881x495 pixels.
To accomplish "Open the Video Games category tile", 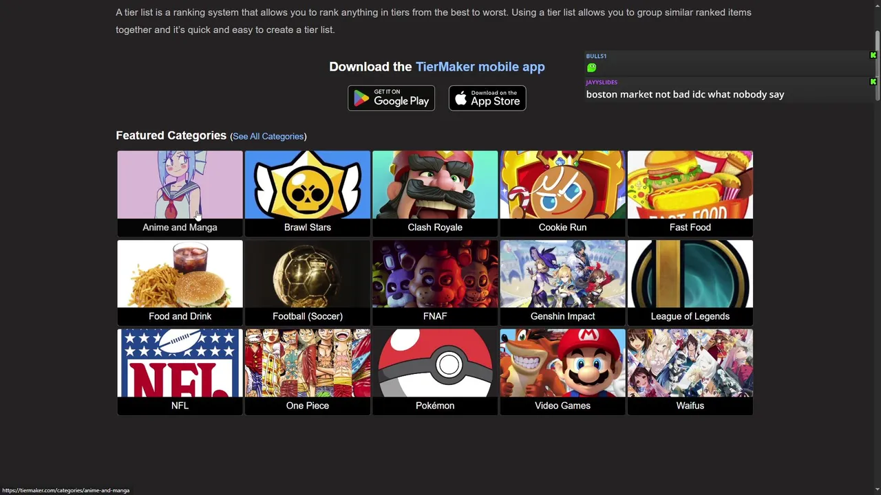I will [562, 372].
